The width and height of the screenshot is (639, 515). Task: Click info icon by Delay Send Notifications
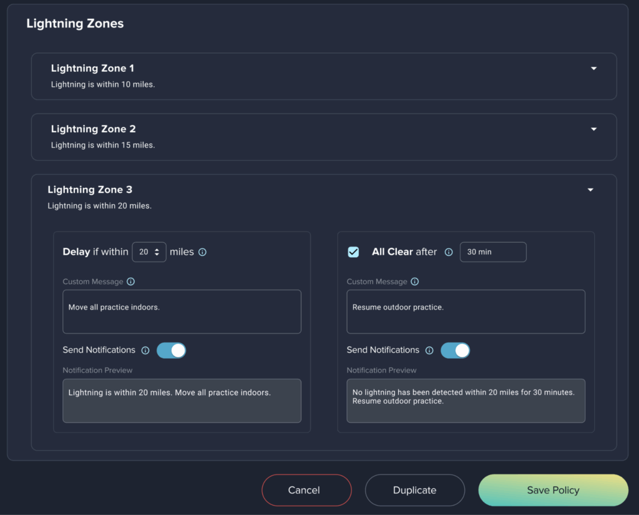(145, 350)
